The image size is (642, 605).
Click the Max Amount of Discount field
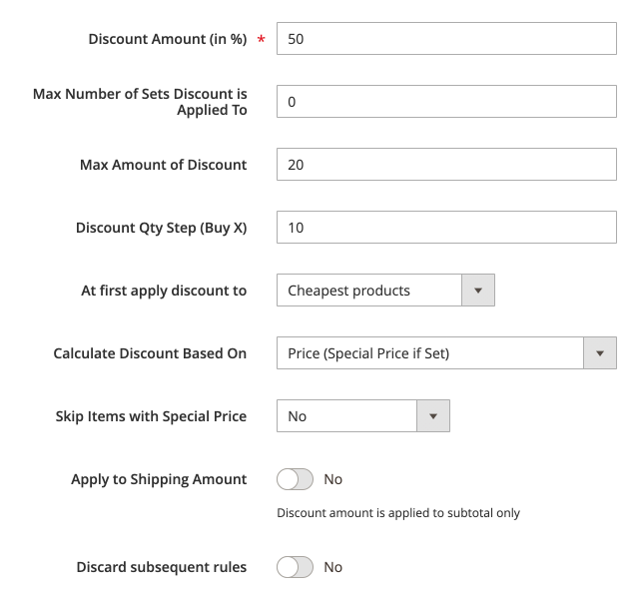click(x=445, y=165)
